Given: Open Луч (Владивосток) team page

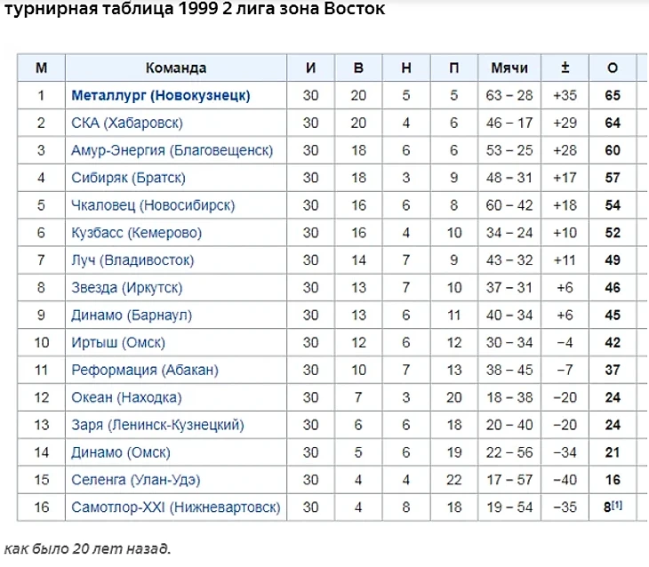Looking at the screenshot, I should click(132, 260).
